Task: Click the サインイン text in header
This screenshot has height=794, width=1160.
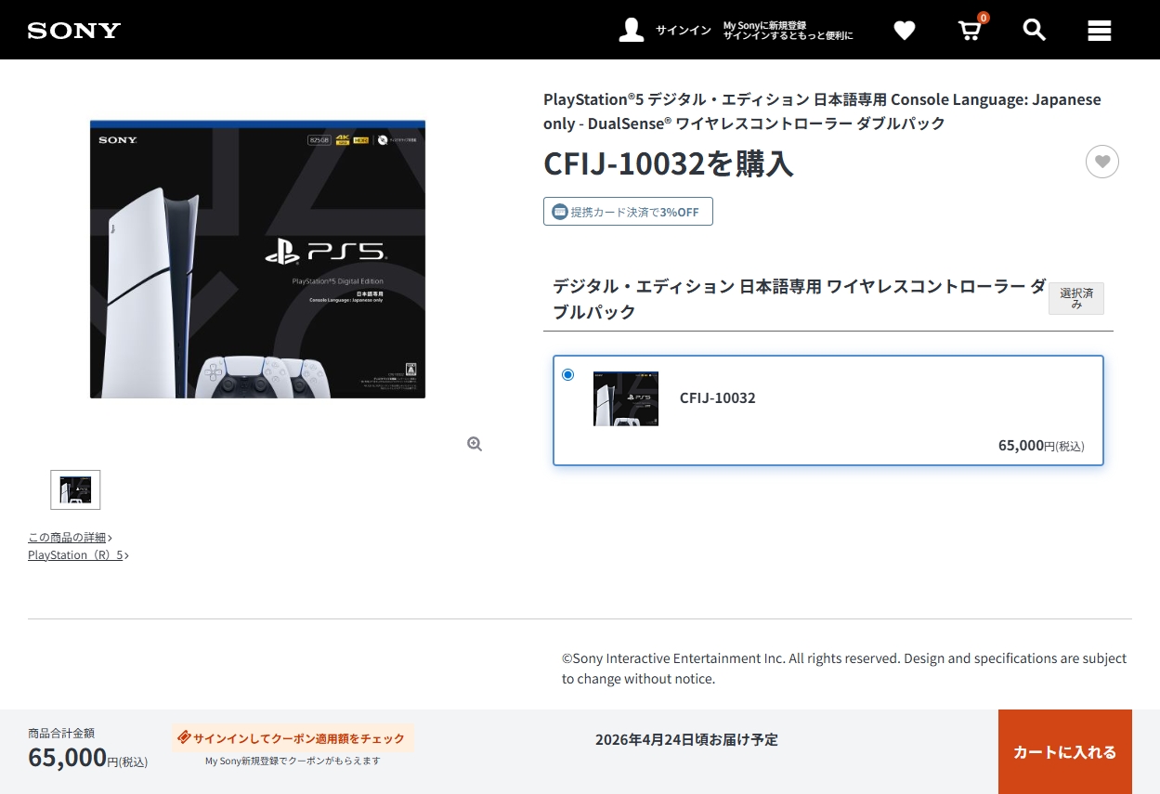Action: pos(683,31)
